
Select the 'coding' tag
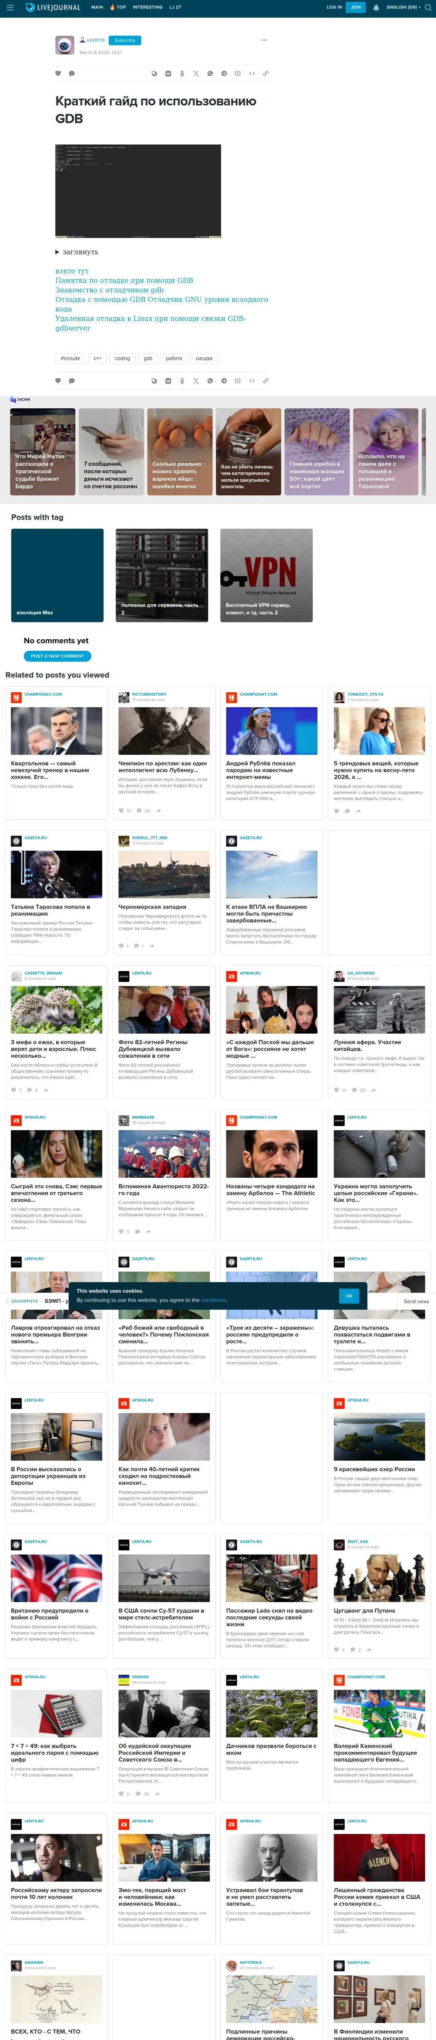[x=122, y=358]
